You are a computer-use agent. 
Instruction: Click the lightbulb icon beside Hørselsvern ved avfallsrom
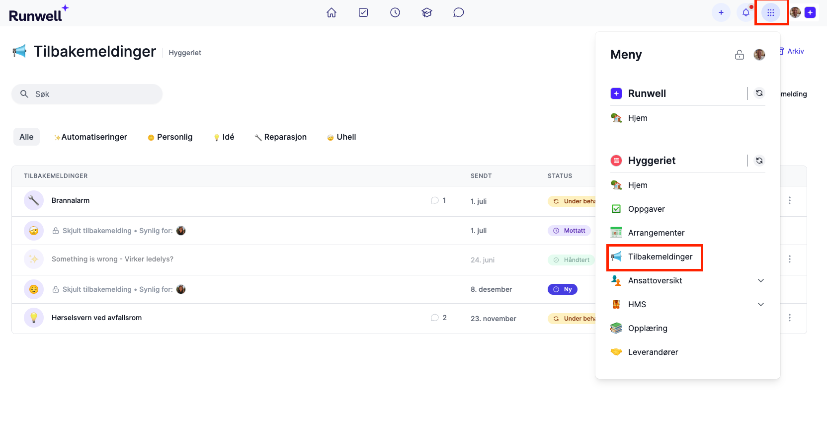pos(34,318)
